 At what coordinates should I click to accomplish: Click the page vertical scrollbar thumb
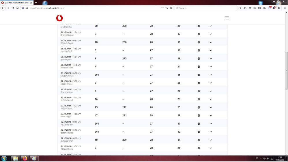coord(286,70)
